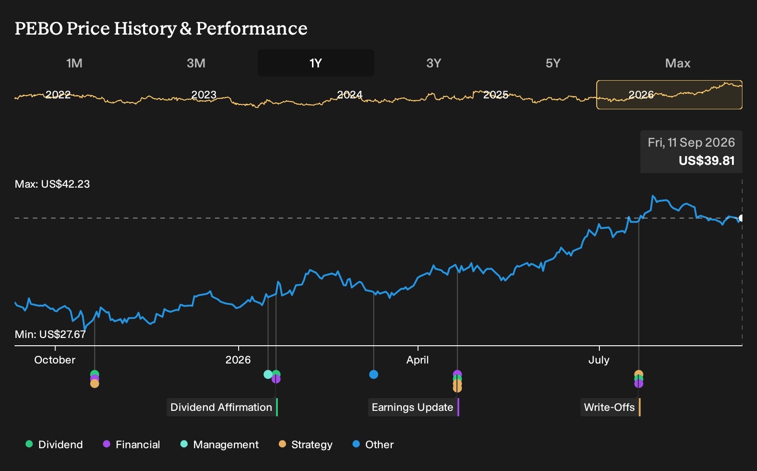This screenshot has width=757, height=471.
Task: Click the Max: US$42.23 label
Action: click(52, 184)
